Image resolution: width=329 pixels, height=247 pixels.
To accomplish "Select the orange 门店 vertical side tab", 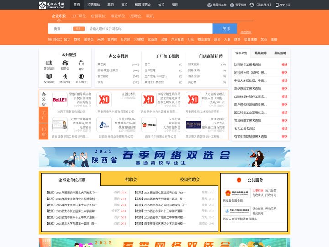I will (44, 131).
